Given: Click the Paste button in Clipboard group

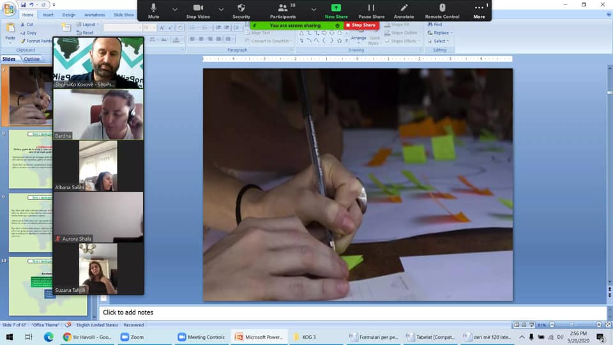Looking at the screenshot, I should tap(10, 32).
